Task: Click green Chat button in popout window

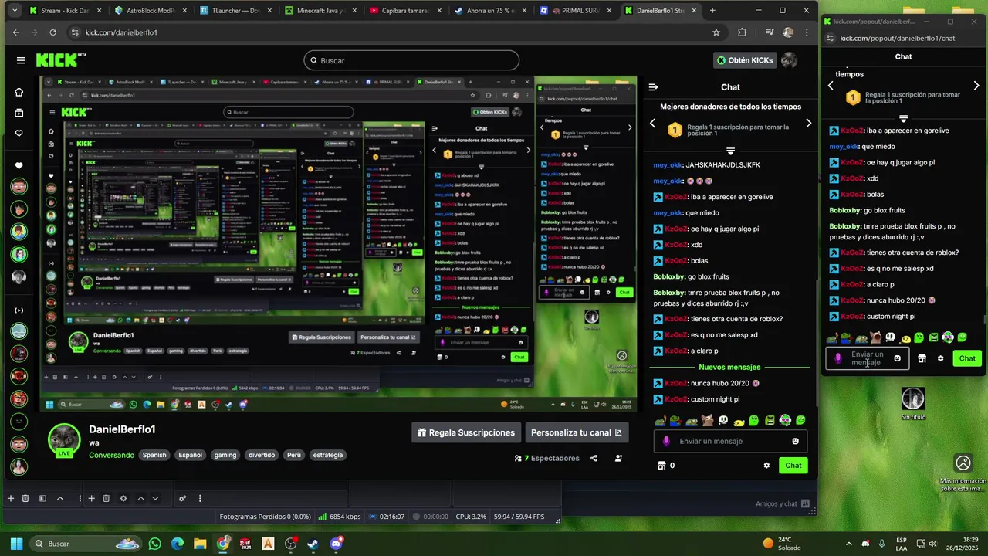Action: (x=967, y=358)
